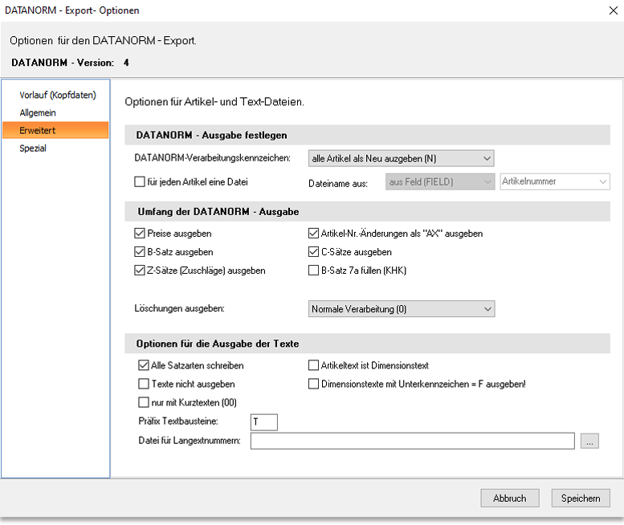This screenshot has width=624, height=525.
Task: Enable 'Artikeltext ist Dimensionstext' checkbox
Action: click(x=313, y=365)
